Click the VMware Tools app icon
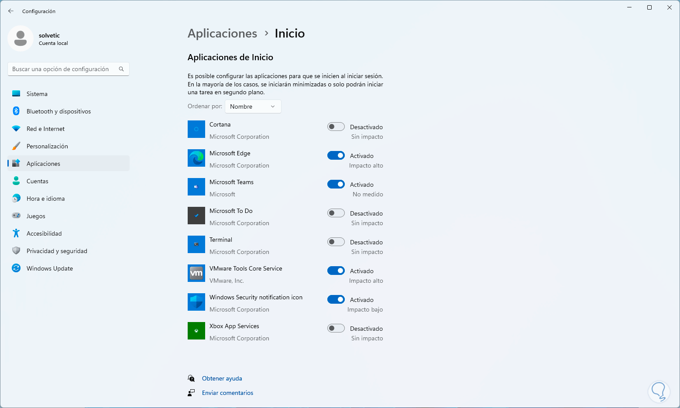The width and height of the screenshot is (680, 408). tap(196, 273)
